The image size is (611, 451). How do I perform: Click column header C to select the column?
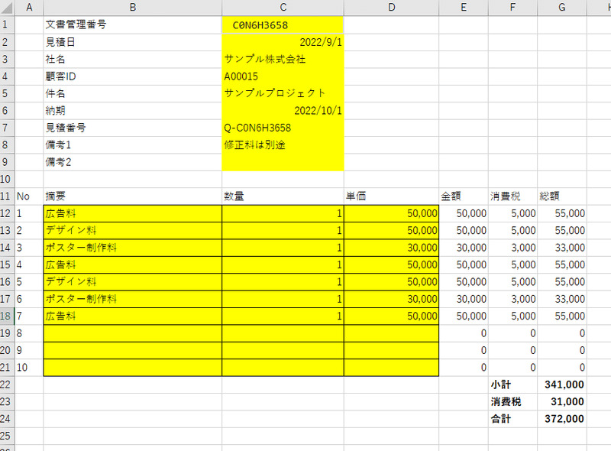coord(283,7)
